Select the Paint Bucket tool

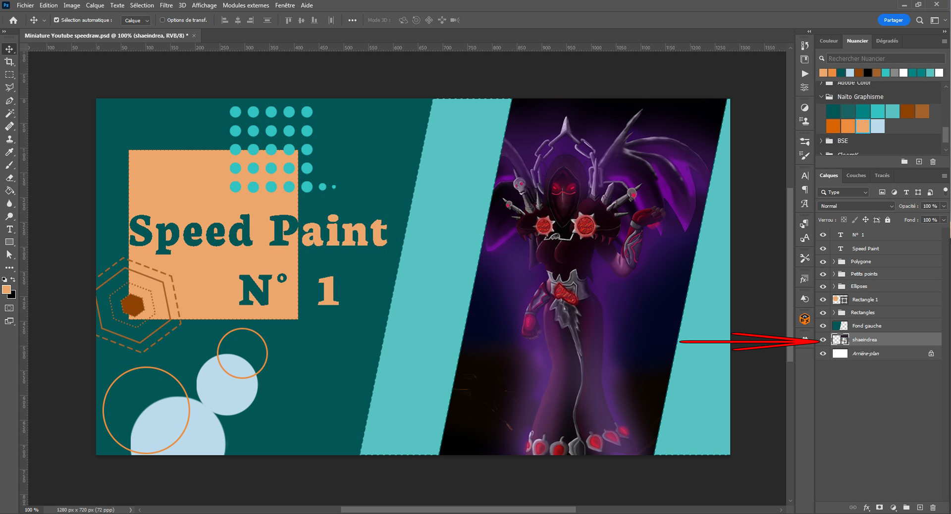9,191
